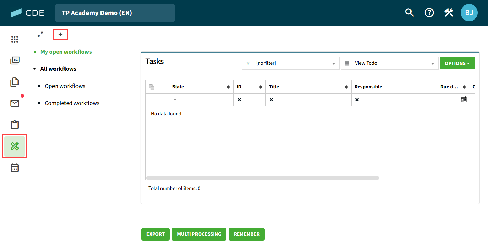The image size is (488, 245).
Task: Click the green OPTIONS button
Action: point(457,63)
